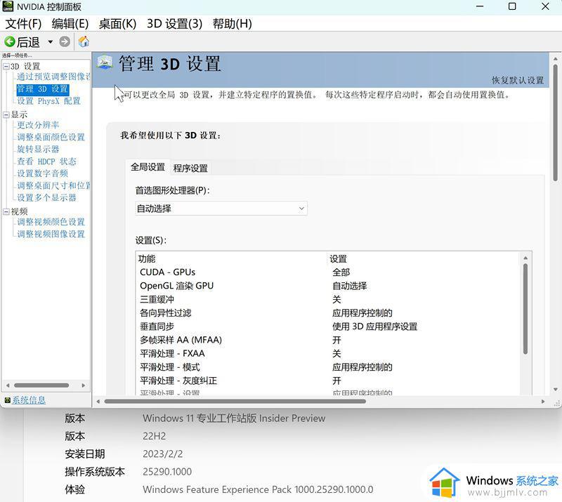Image resolution: width=562 pixels, height=502 pixels.
Task: Click the Windows 11 edition value text
Action: coord(234,418)
